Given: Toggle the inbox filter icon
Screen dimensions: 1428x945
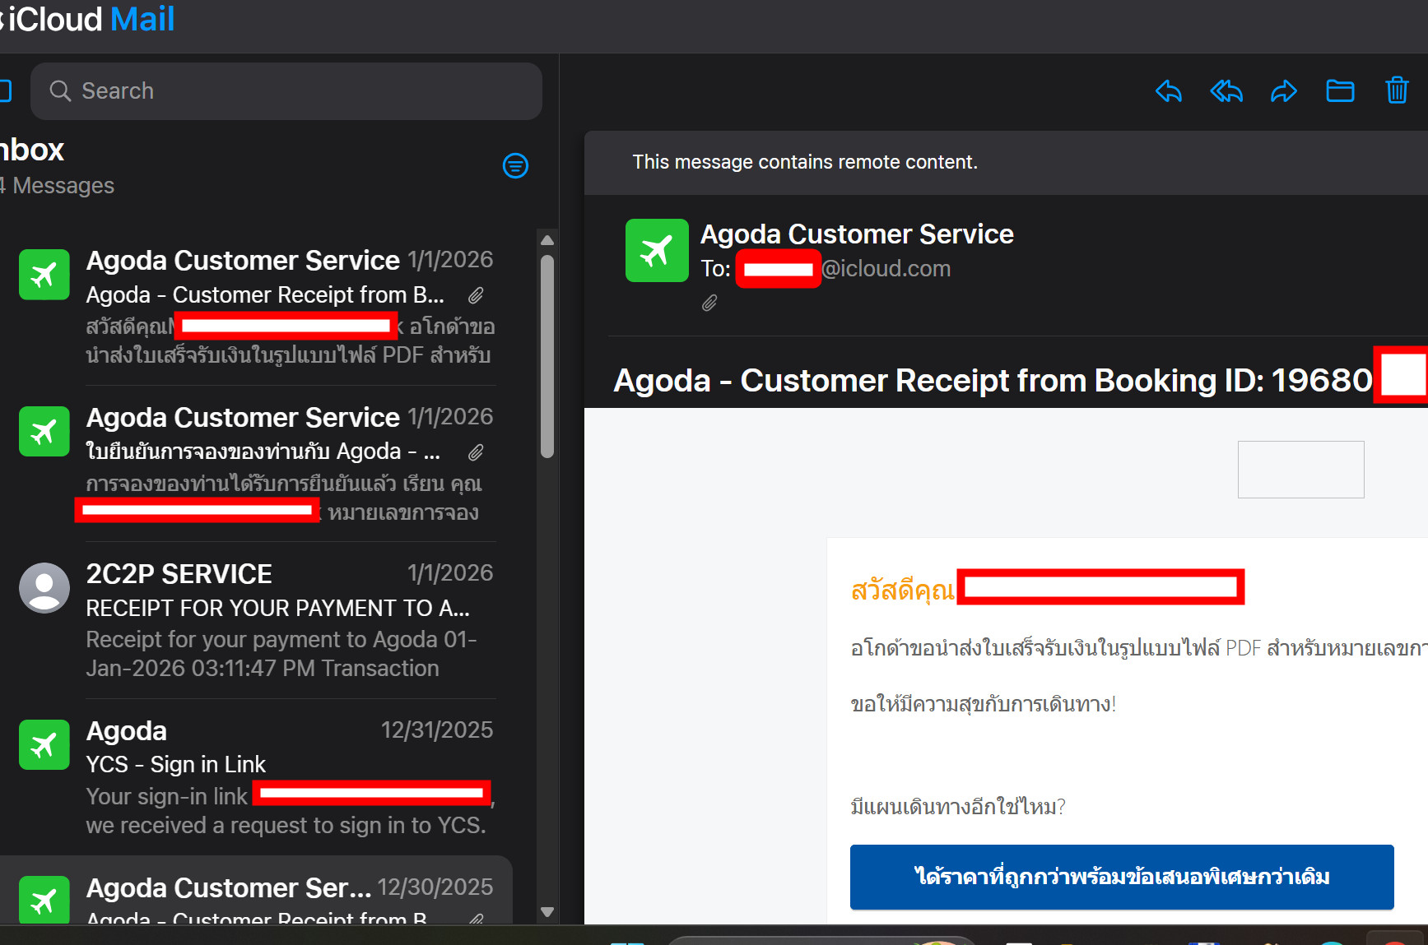Looking at the screenshot, I should (x=515, y=166).
